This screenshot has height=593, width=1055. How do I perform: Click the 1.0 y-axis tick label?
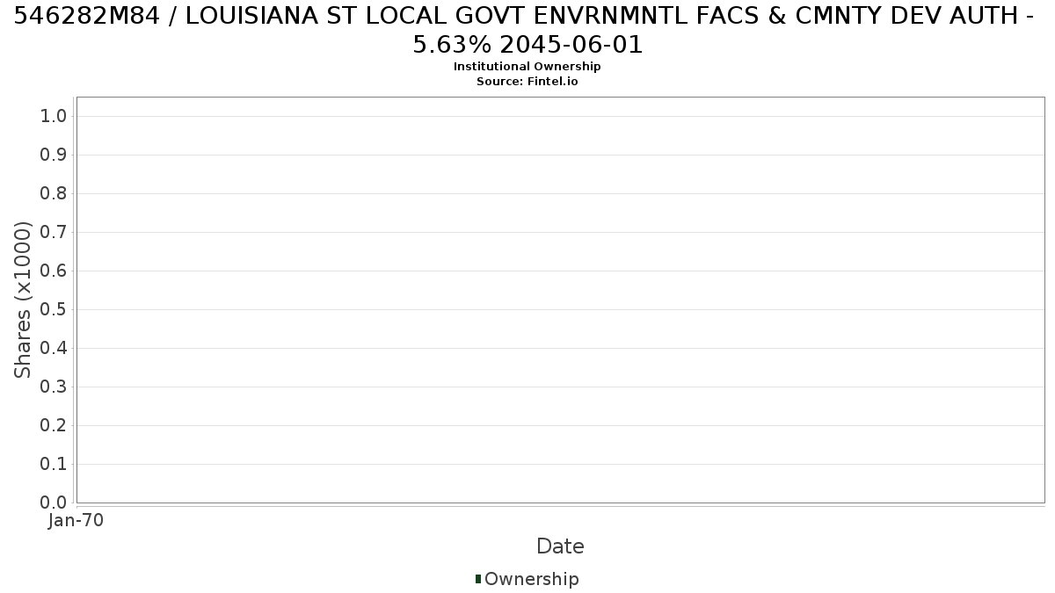(x=55, y=117)
